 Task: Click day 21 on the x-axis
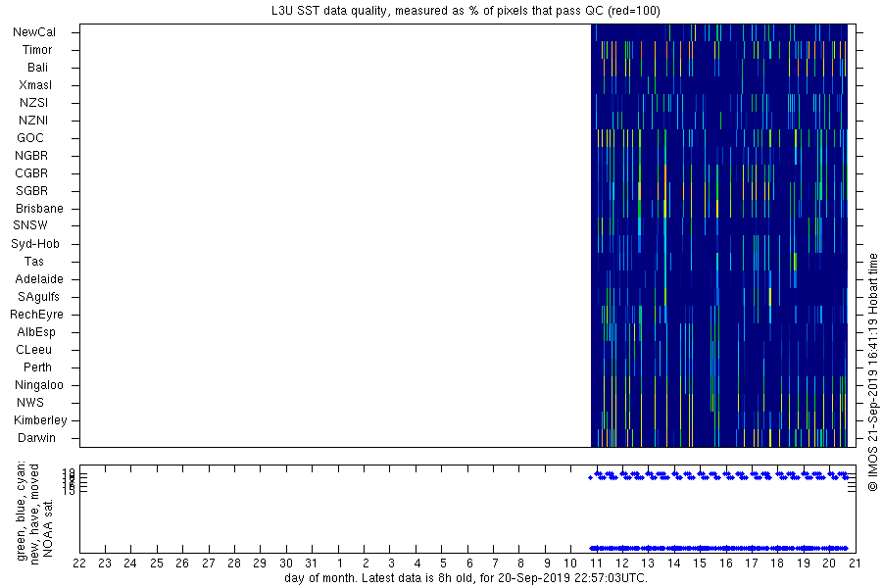(855, 563)
